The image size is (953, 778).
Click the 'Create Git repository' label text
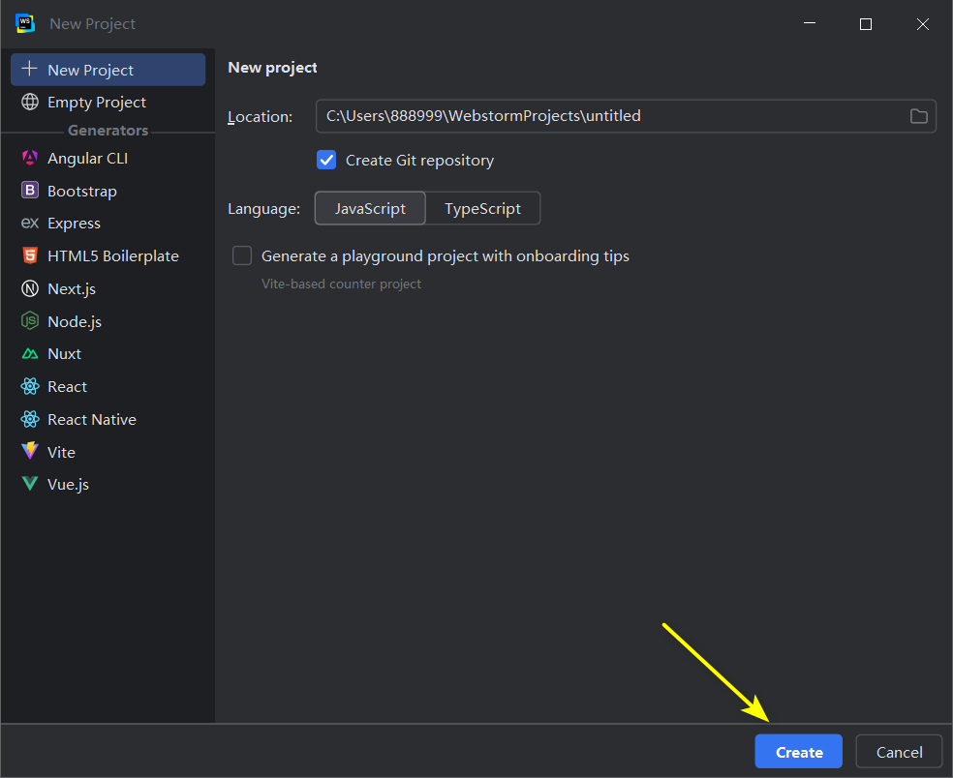pyautogui.click(x=419, y=161)
